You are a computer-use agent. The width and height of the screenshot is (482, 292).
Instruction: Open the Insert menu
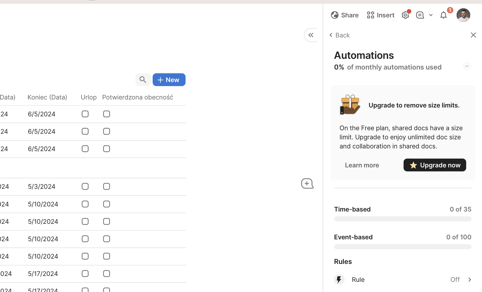tap(381, 15)
